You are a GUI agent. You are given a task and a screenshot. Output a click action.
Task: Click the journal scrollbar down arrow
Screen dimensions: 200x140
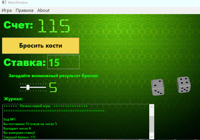pos(151,137)
